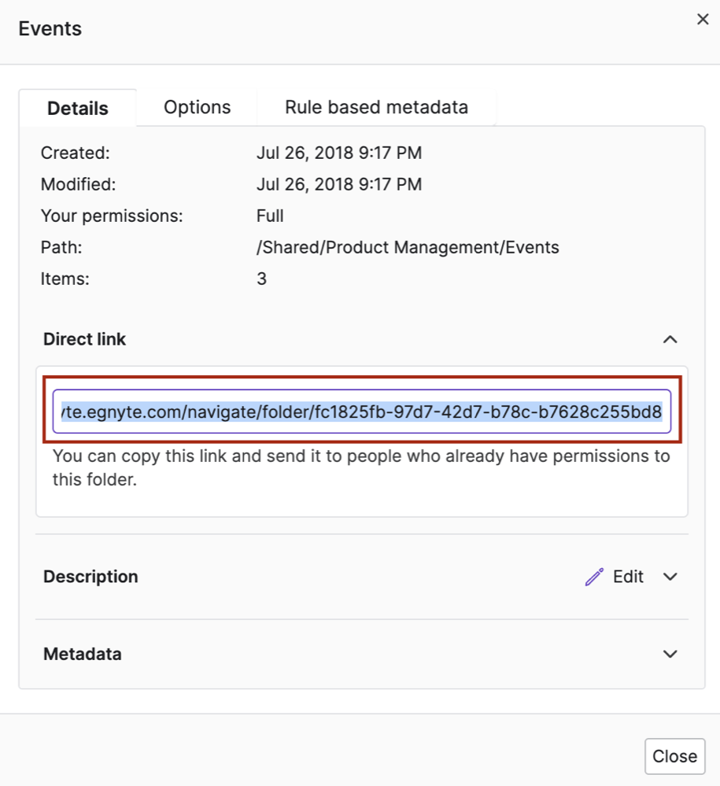Select the Rule based metadata tab
This screenshot has width=720, height=786.
[x=376, y=107]
